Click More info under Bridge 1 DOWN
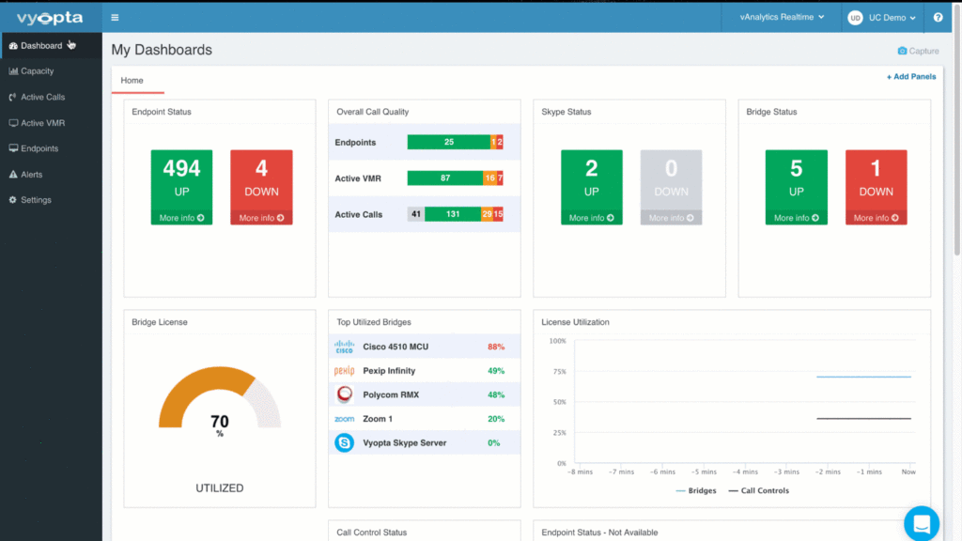 pos(877,218)
